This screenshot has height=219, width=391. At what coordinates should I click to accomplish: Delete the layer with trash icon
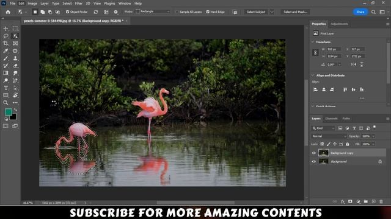[381, 201]
